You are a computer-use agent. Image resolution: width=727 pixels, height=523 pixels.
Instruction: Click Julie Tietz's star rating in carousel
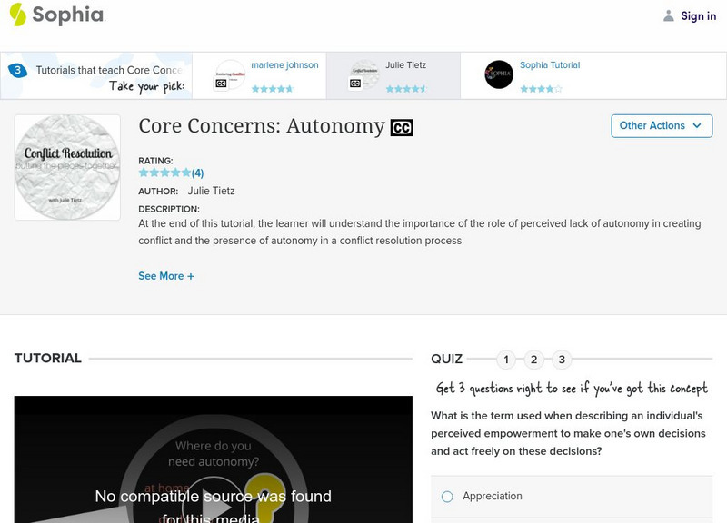point(406,88)
